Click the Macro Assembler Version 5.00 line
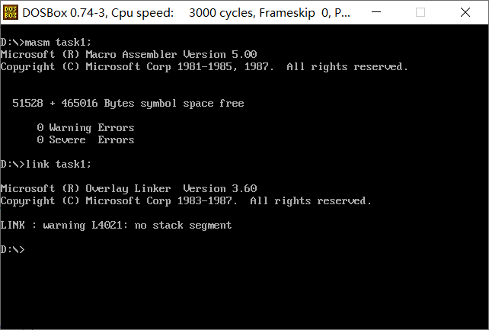Image resolution: width=489 pixels, height=330 pixels. [x=129, y=54]
